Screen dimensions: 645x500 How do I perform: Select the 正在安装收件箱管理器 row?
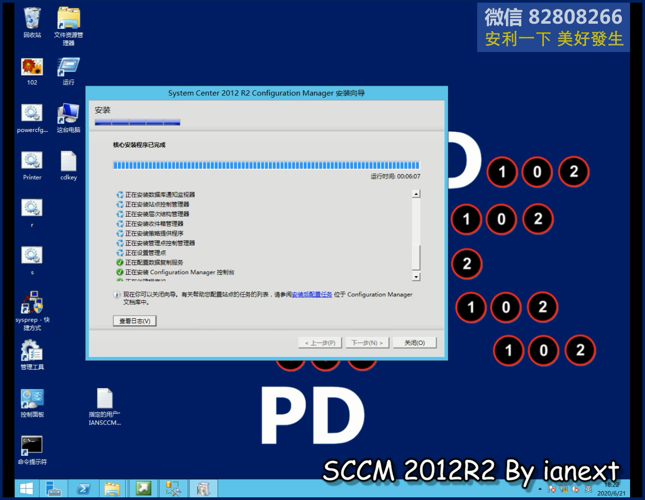click(149, 224)
